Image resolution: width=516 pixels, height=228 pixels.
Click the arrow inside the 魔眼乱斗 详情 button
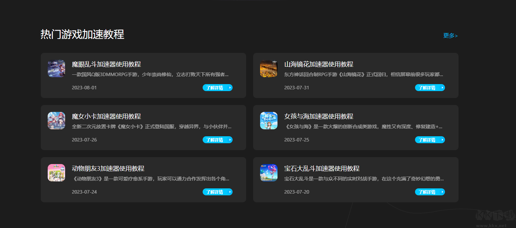coord(229,88)
